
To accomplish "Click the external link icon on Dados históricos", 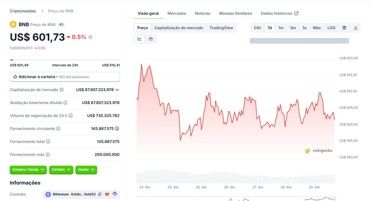I will point(297,13).
